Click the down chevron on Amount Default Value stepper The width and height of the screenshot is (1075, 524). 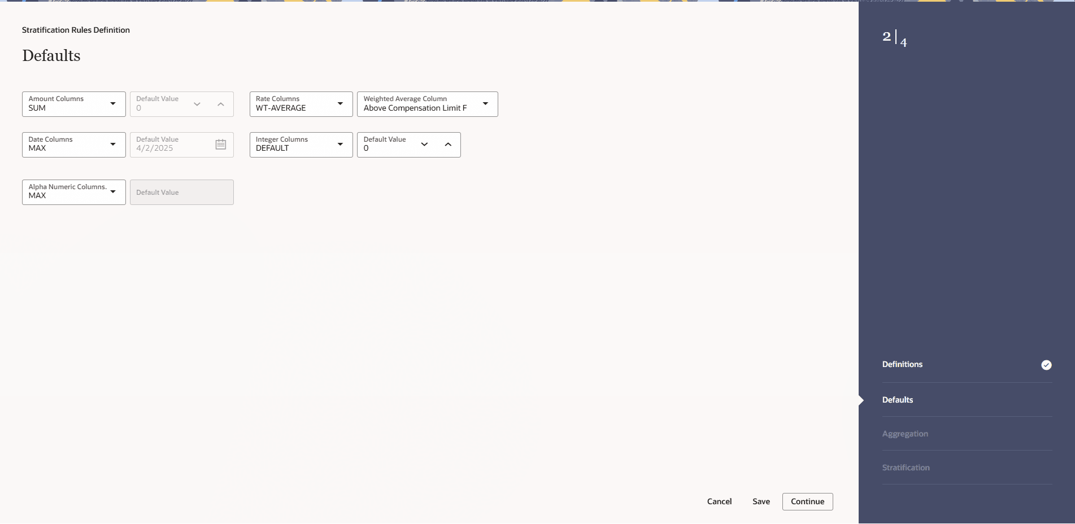click(197, 104)
